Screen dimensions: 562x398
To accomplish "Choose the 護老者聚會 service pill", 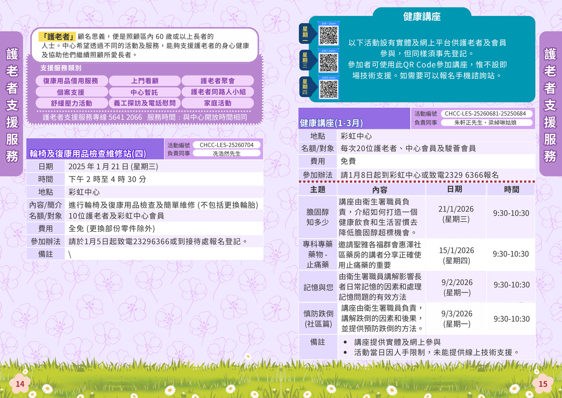I will click(x=218, y=81).
